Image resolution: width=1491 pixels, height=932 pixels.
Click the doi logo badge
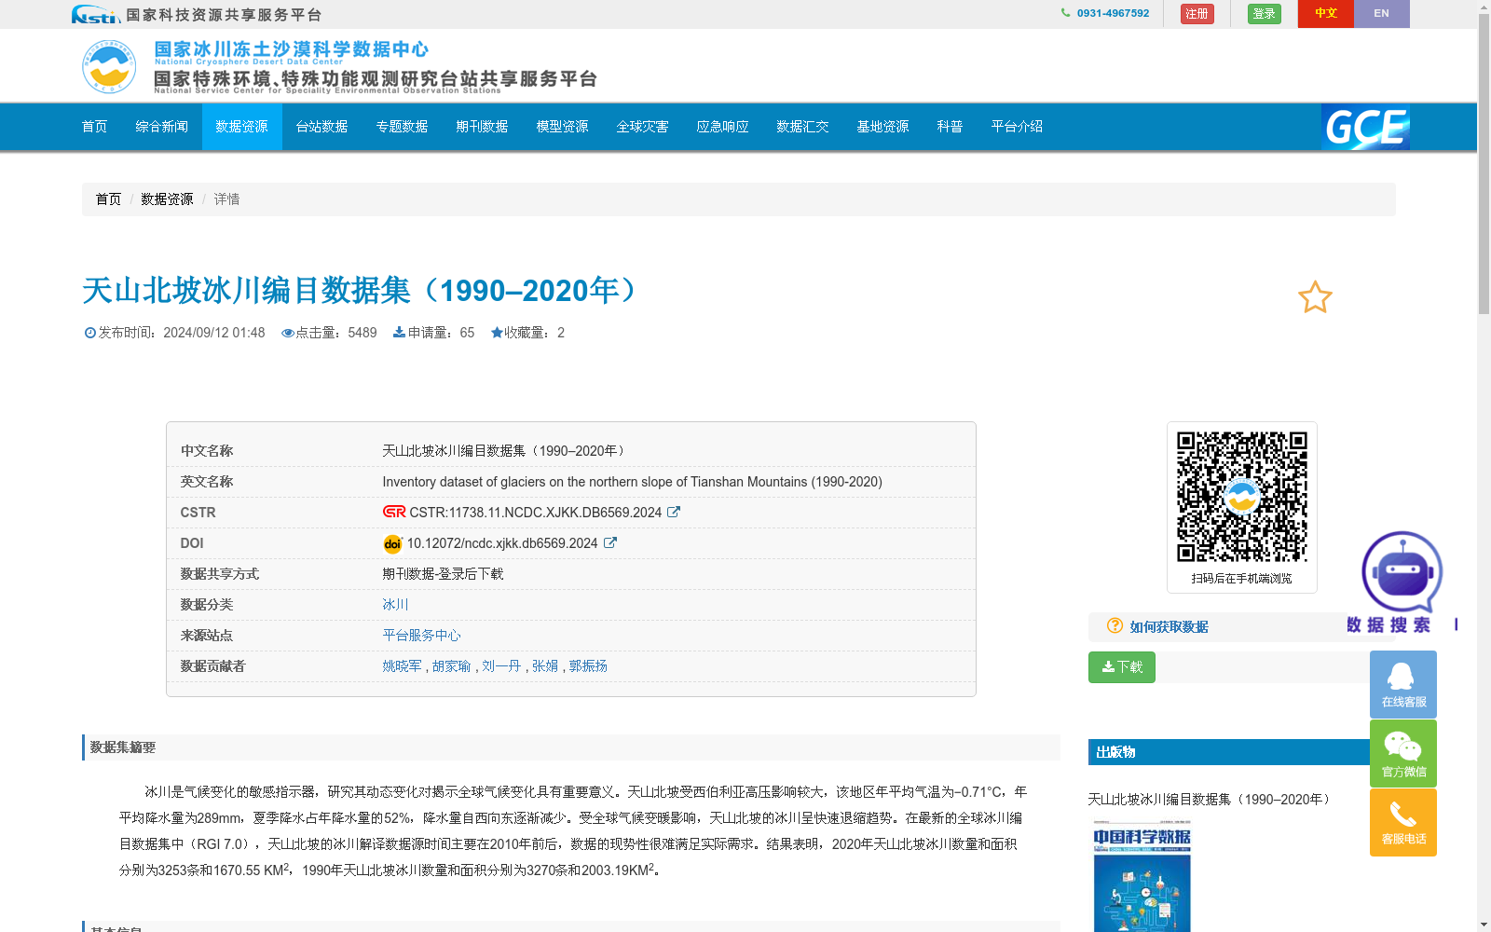coord(392,543)
